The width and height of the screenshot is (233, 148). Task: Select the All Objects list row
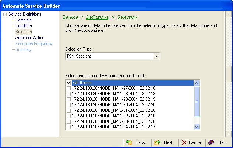pyautogui.click(x=130, y=83)
